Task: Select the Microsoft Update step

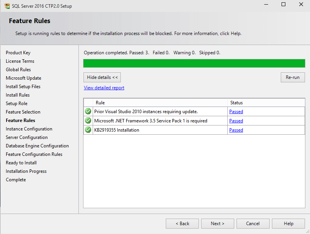Action: [23, 78]
